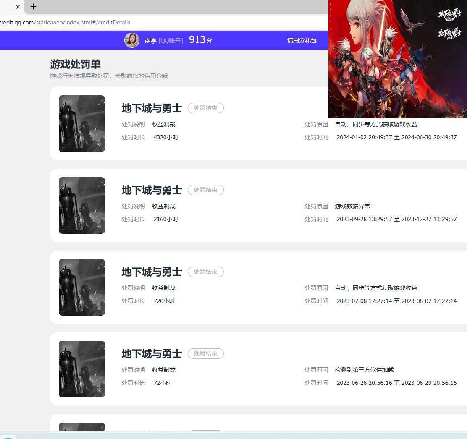
Task: Click the 720小时 duration value
Action: 164,301
